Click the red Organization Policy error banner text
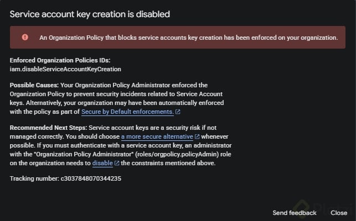 [188, 38]
